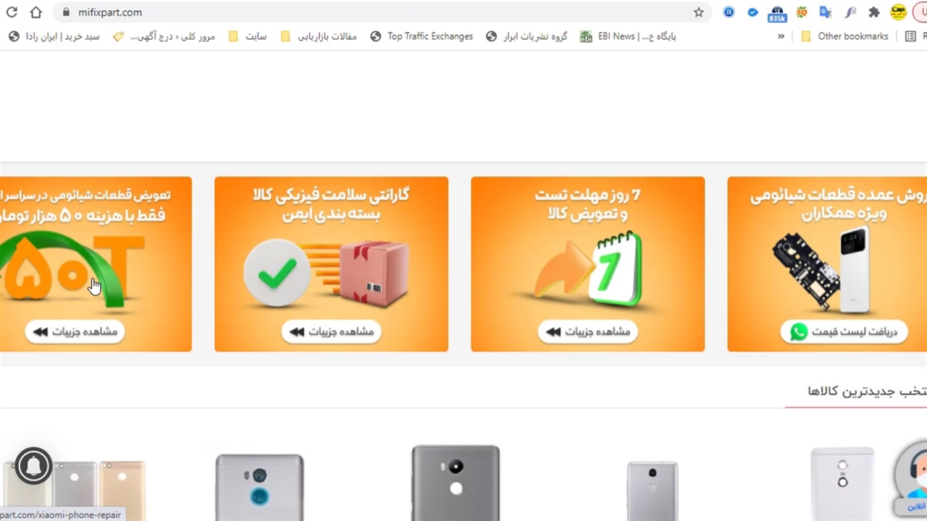The width and height of the screenshot is (927, 521).
Task: Expand hidden bookmarks chevron
Action: click(x=781, y=36)
